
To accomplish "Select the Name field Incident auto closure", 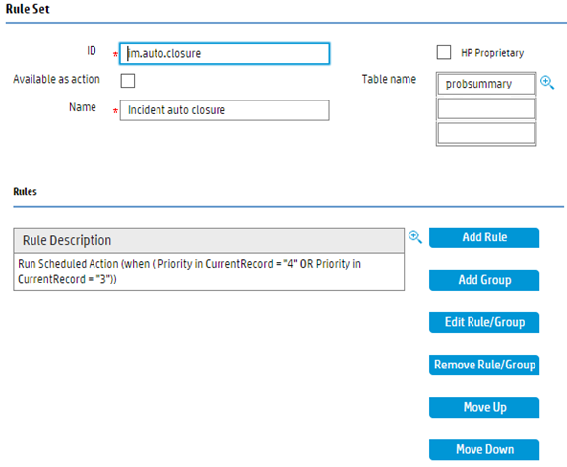I will [224, 110].
